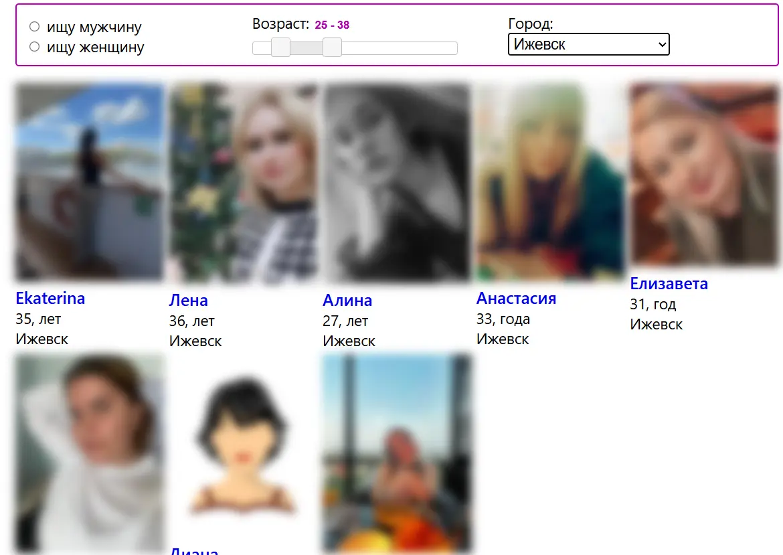
Task: Open the Елизавета profile link
Action: click(669, 283)
